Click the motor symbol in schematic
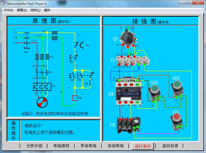206x153 pixels. (x=42, y=102)
